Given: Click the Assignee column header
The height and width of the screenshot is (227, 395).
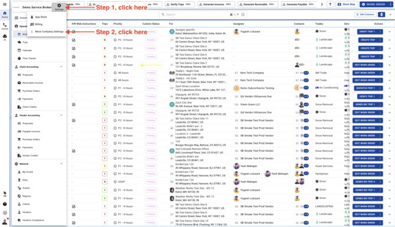Looking at the screenshot, I should 238,24.
